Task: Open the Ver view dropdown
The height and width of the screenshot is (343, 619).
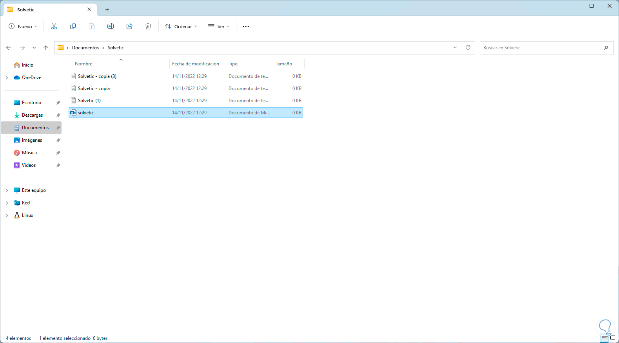Action: click(219, 27)
